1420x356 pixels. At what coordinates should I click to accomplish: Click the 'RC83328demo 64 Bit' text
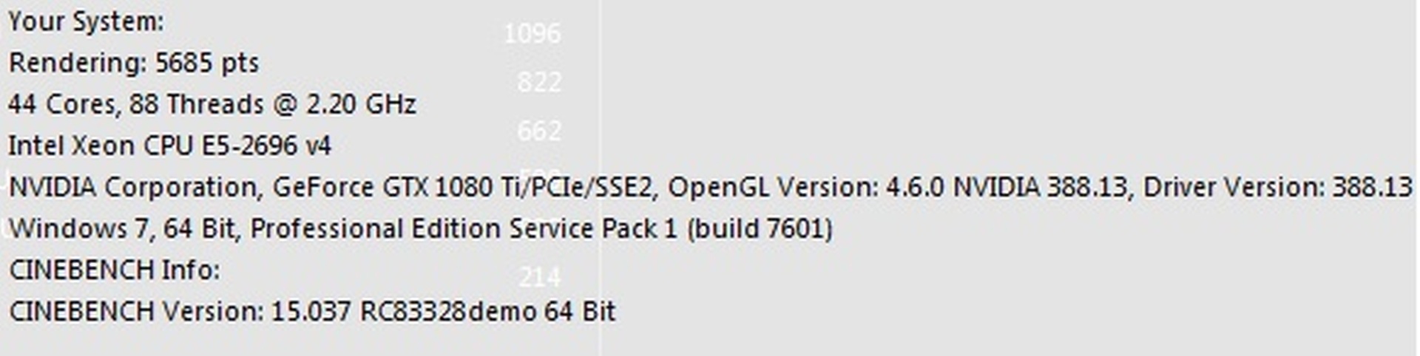[487, 312]
